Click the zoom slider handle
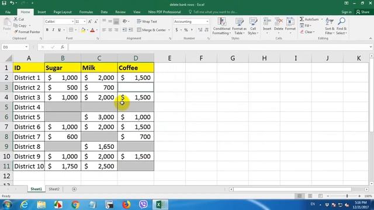Viewport: 374px width, 210px height. click(347, 196)
